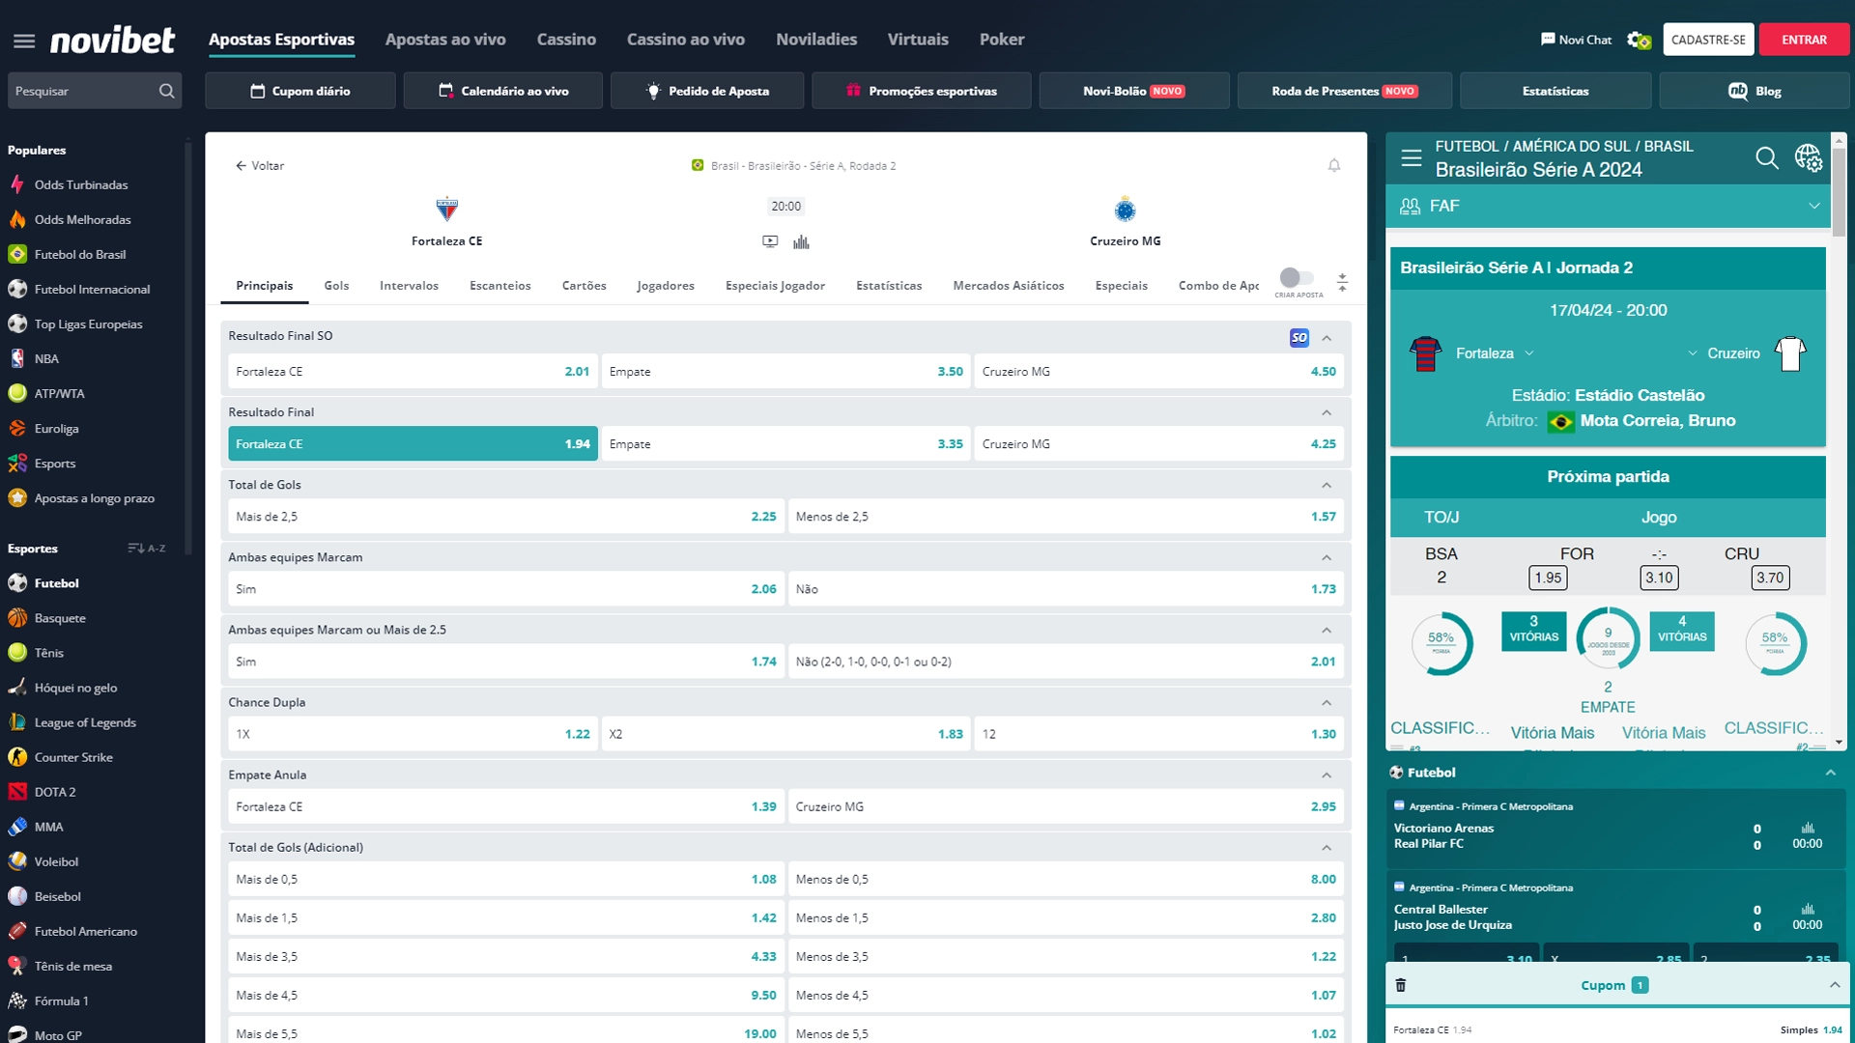Open the Novi Chat icon
This screenshot has height=1043, width=1855.
[1548, 40]
